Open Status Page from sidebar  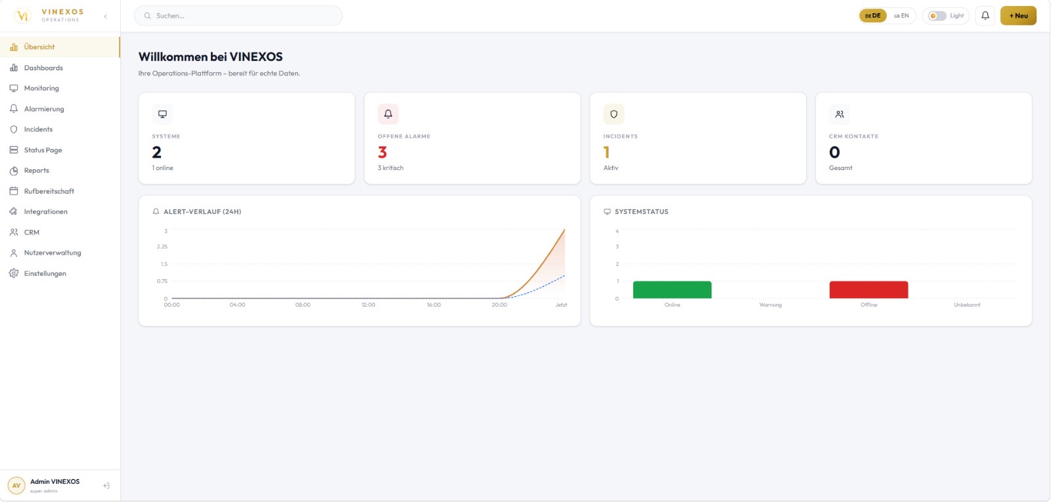(x=60, y=150)
